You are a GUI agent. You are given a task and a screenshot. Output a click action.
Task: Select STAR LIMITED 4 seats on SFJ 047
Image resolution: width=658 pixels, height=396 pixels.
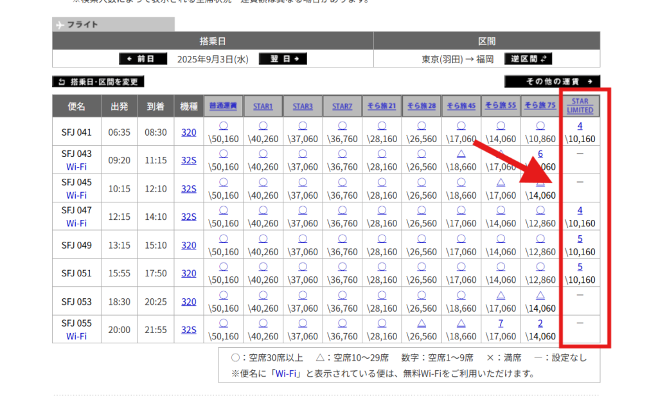click(580, 210)
